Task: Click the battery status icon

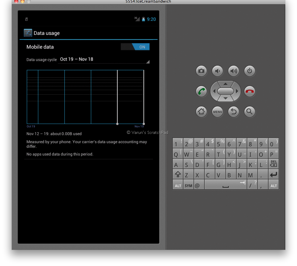Action: click(143, 19)
